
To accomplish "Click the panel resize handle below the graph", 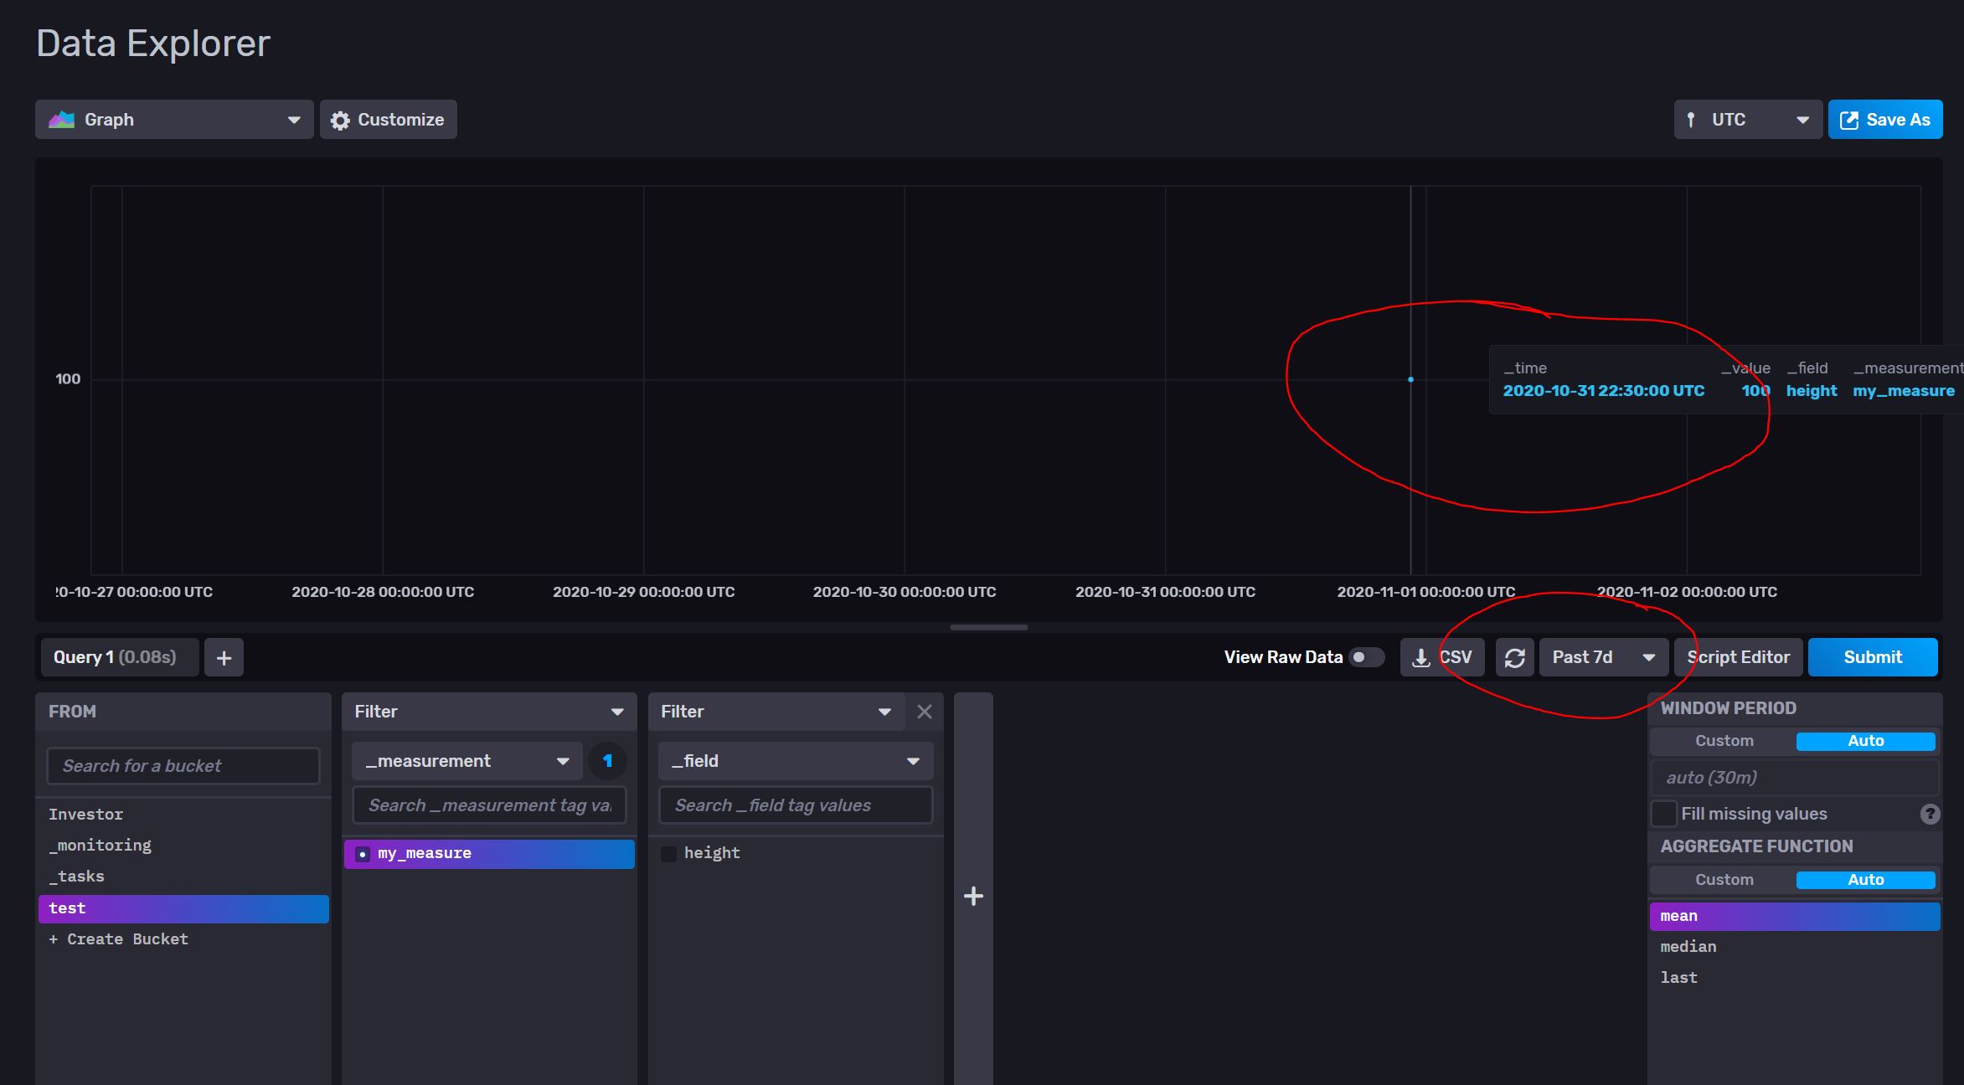I will pyautogui.click(x=988, y=627).
